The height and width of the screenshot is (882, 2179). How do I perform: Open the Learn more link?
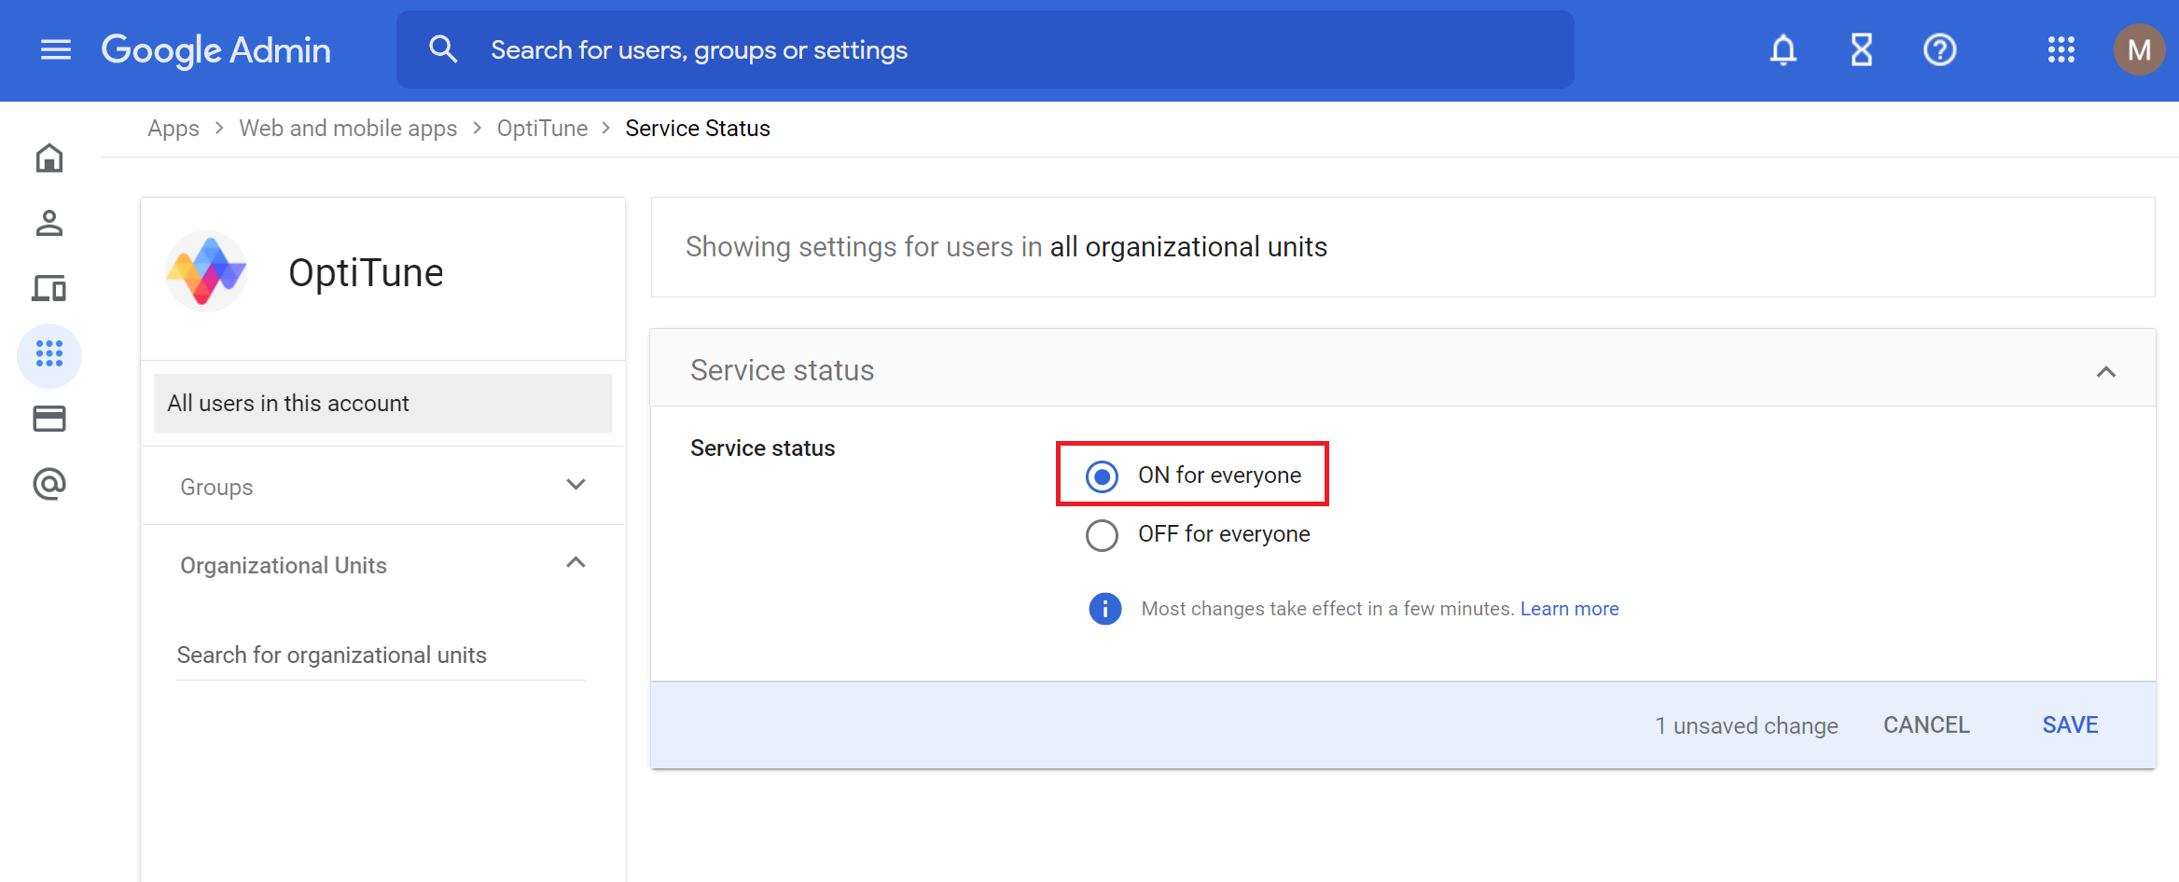point(1570,609)
